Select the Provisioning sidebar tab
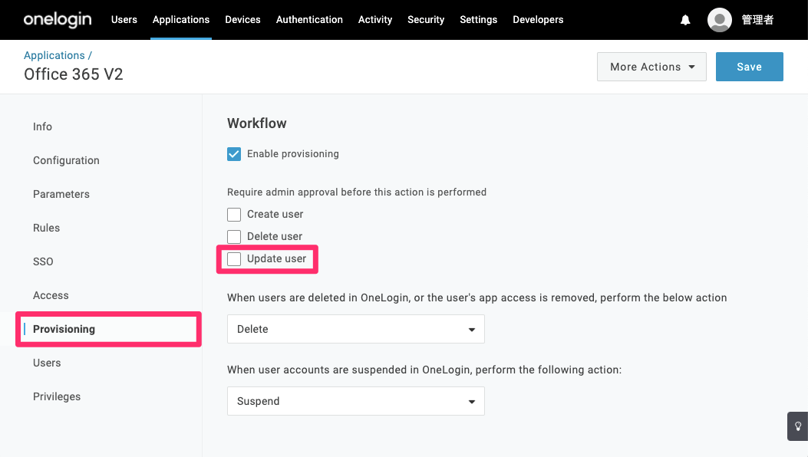Viewport: 808px width, 457px height. pos(64,329)
